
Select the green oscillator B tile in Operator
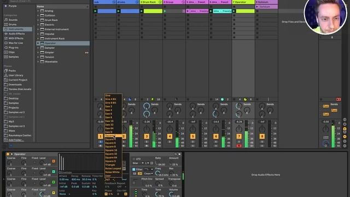point(54,182)
